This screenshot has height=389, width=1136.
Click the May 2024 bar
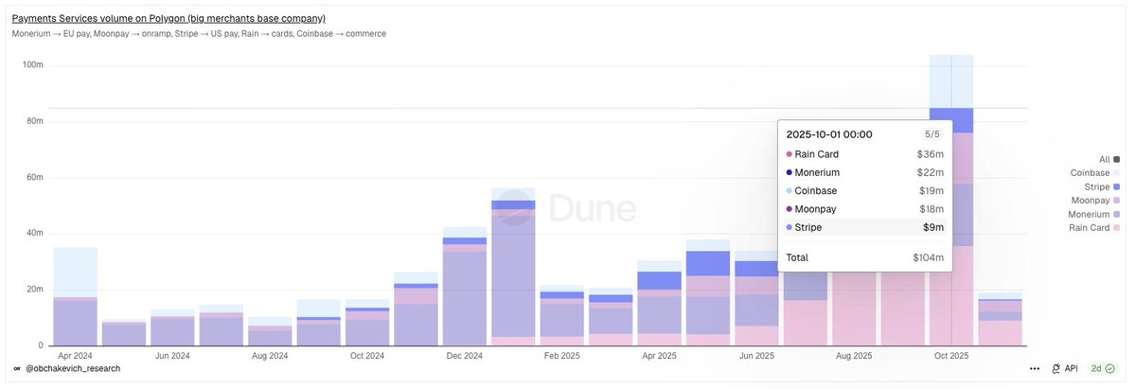coord(124,332)
